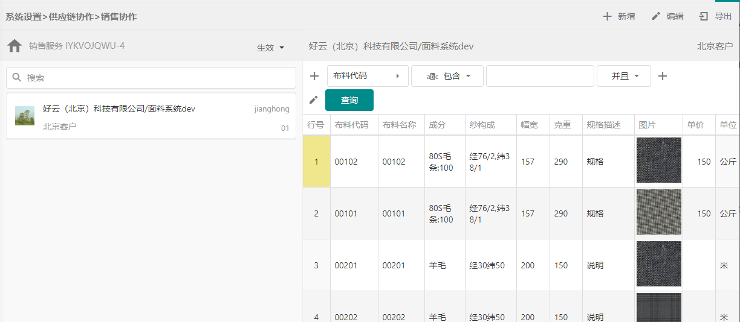Click the home icon beside 销售服务

[15, 46]
